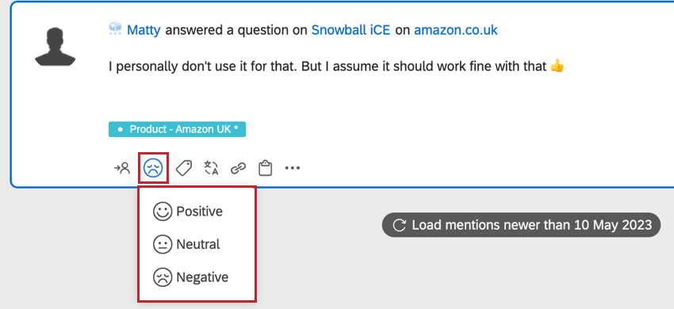Open Snowball iCE product link
674x309 pixels.
350,30
